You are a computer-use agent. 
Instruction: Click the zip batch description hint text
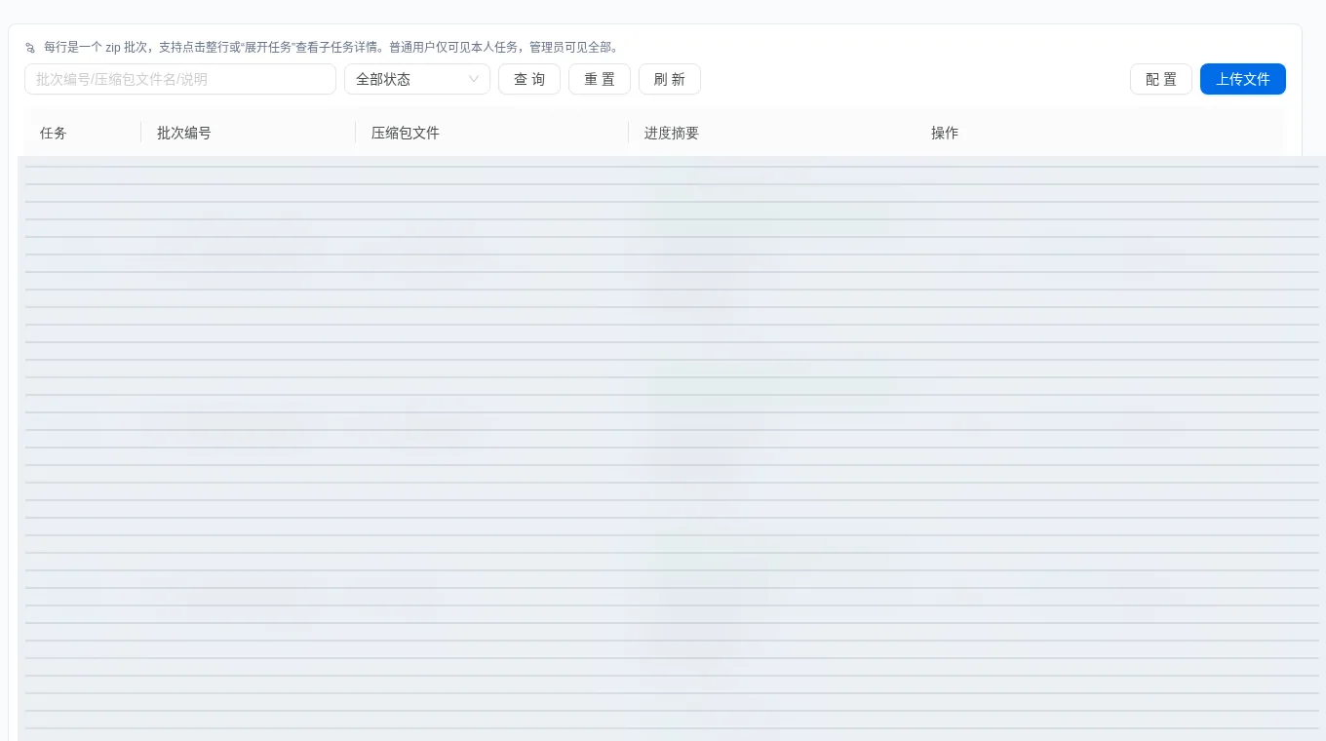pyautogui.click(x=331, y=47)
